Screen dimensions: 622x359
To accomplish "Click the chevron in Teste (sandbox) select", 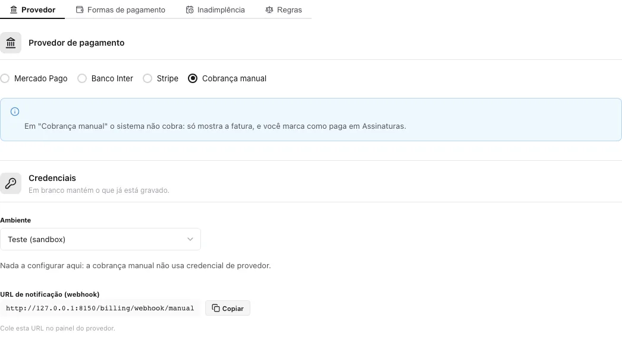I will click(x=190, y=239).
